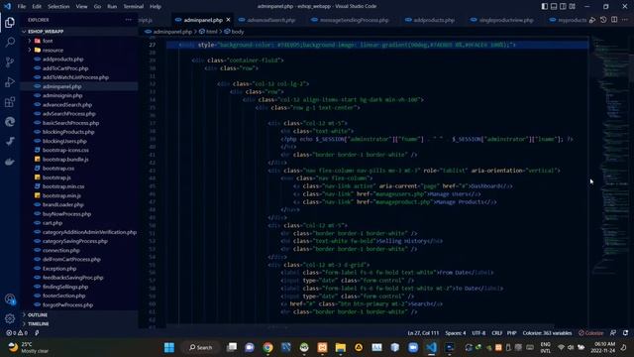This screenshot has height=357, width=634.
Task: Open the Manage gear in activity bar
Action: (10, 318)
